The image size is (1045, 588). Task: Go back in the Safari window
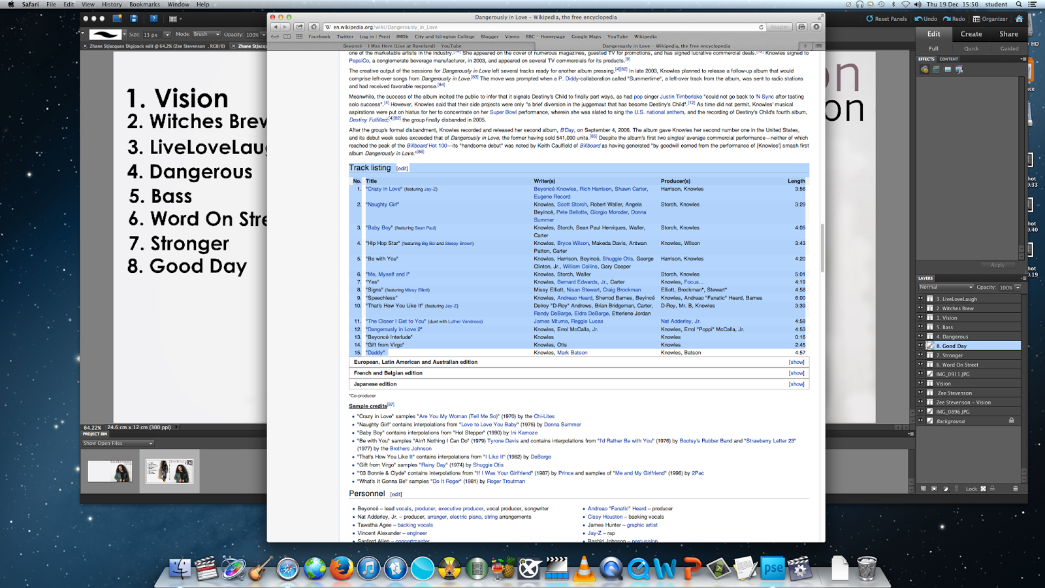(276, 27)
